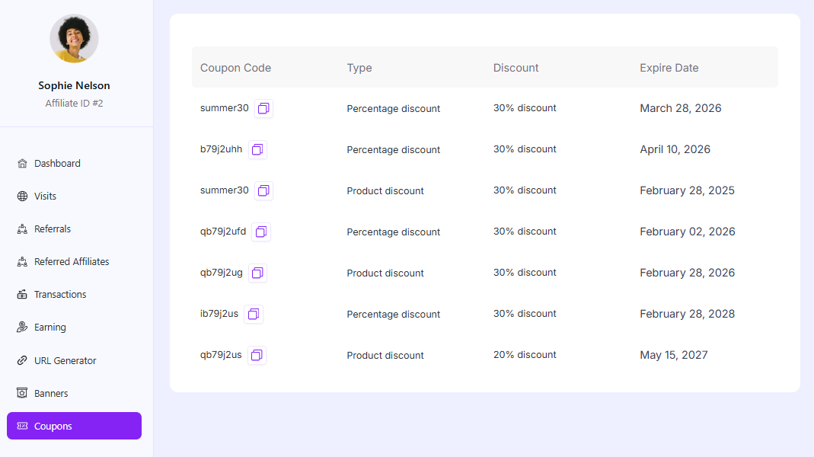The width and height of the screenshot is (814, 457).
Task: Open the URL Generator
Action: (x=65, y=361)
